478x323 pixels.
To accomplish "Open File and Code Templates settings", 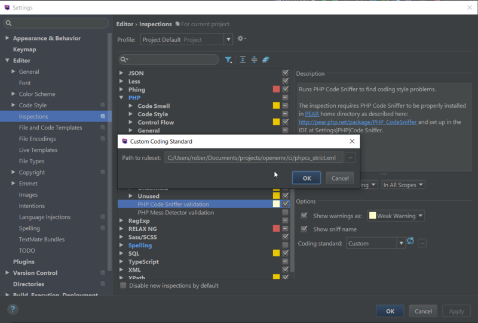I will click(x=50, y=128).
